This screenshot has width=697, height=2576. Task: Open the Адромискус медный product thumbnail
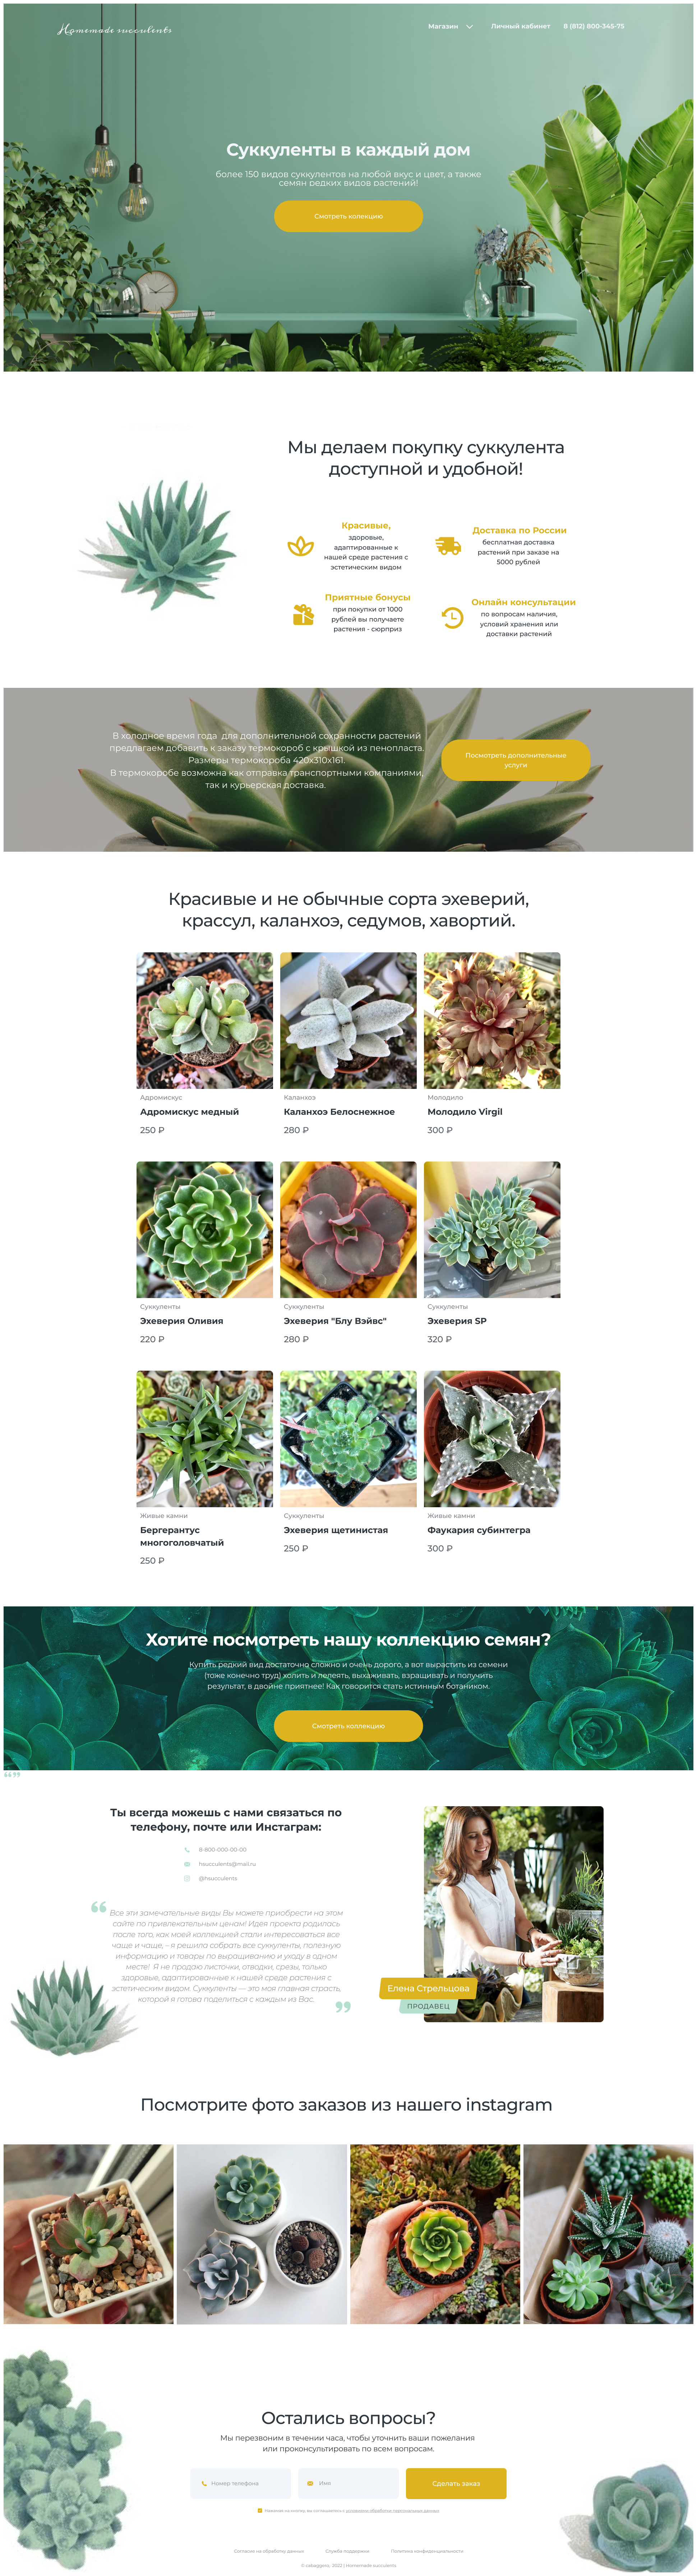point(204,1020)
